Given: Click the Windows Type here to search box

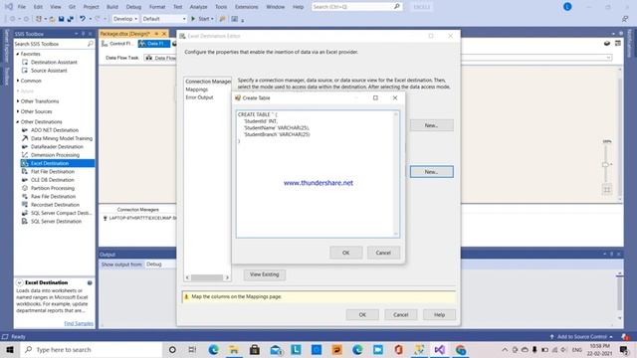Looking at the screenshot, I should [91, 349].
